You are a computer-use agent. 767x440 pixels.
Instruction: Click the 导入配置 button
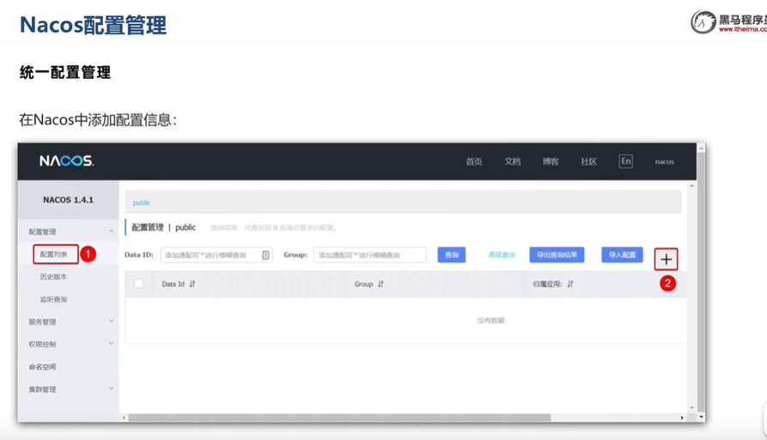tap(622, 254)
